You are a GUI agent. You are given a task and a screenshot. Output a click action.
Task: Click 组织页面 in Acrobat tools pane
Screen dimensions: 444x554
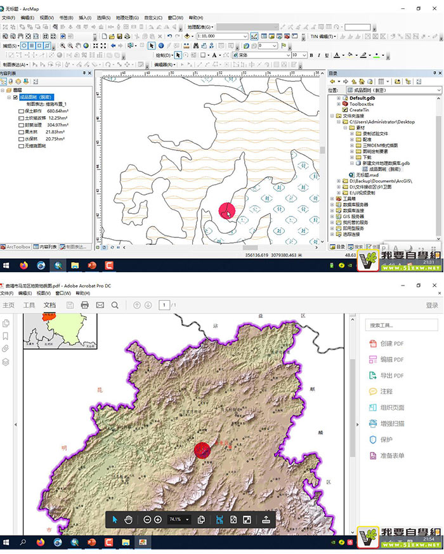(x=387, y=407)
